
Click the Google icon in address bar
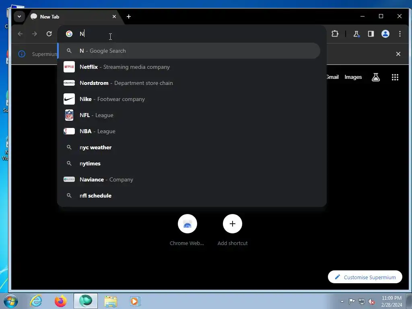pyautogui.click(x=69, y=34)
